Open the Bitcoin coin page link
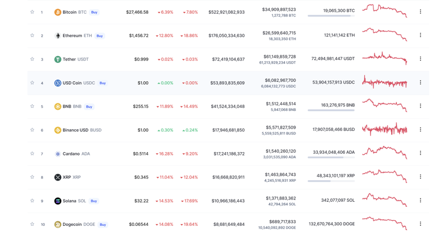Image resolution: width=436 pixels, height=235 pixels. click(x=75, y=12)
